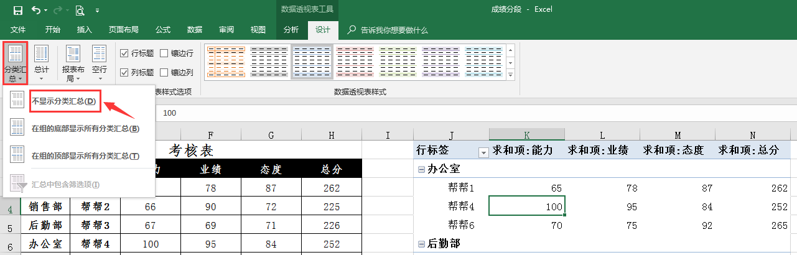Viewport: 797px width, 255px height.
Task: Switch to the 设计 tab
Action: tap(323, 30)
